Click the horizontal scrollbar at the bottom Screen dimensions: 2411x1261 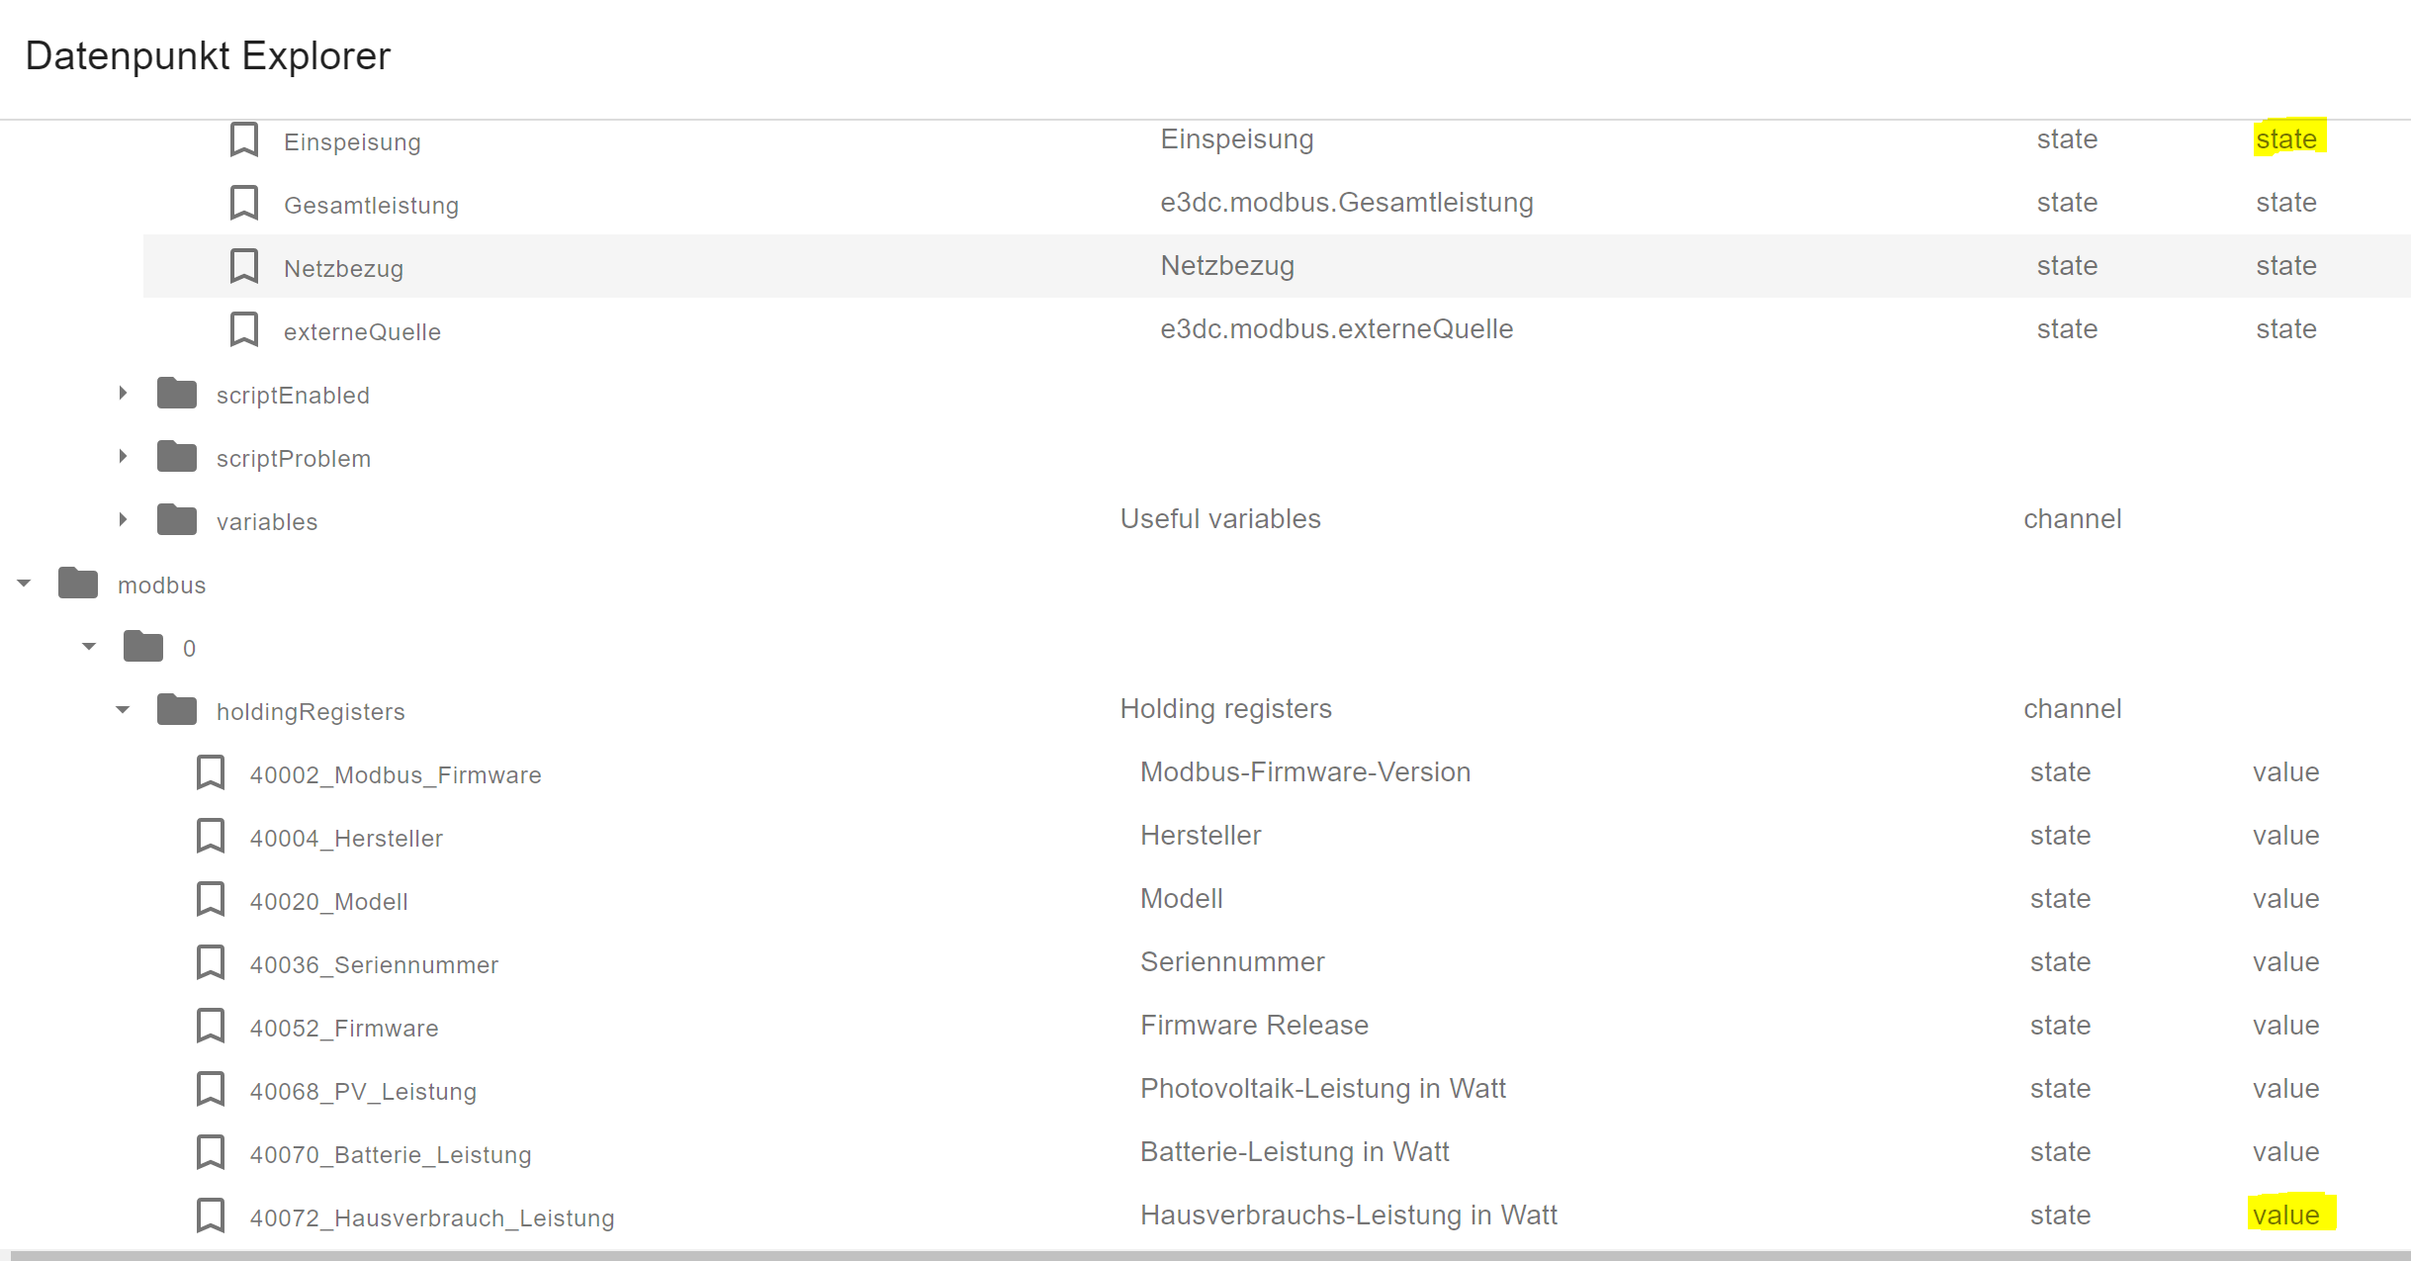pos(1205,1255)
